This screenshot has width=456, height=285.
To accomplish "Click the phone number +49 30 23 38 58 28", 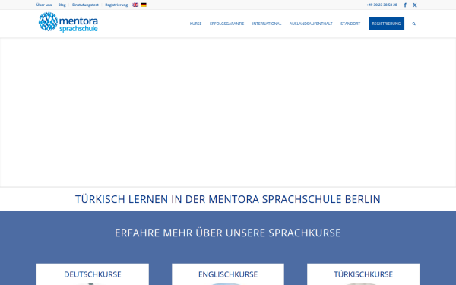I will (382, 5).
